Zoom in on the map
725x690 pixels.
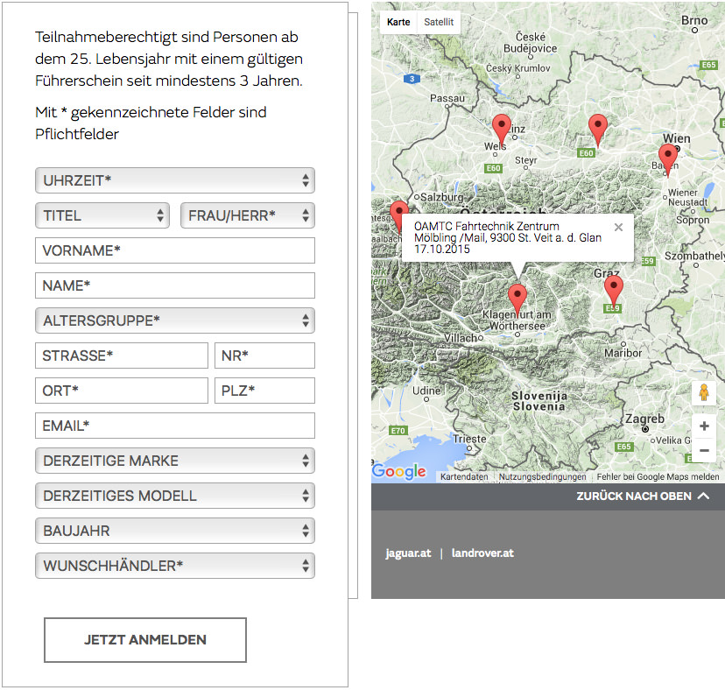pyautogui.click(x=704, y=426)
